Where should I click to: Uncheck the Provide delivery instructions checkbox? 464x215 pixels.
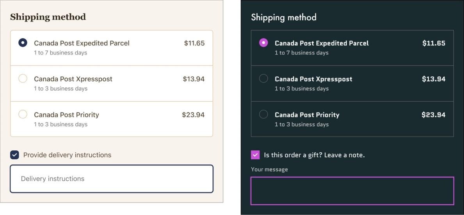tap(14, 155)
